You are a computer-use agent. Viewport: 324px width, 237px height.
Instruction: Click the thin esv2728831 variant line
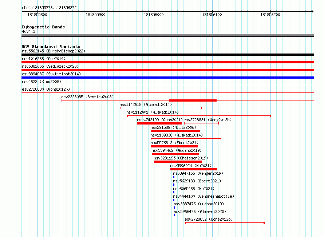click(x=201, y=123)
